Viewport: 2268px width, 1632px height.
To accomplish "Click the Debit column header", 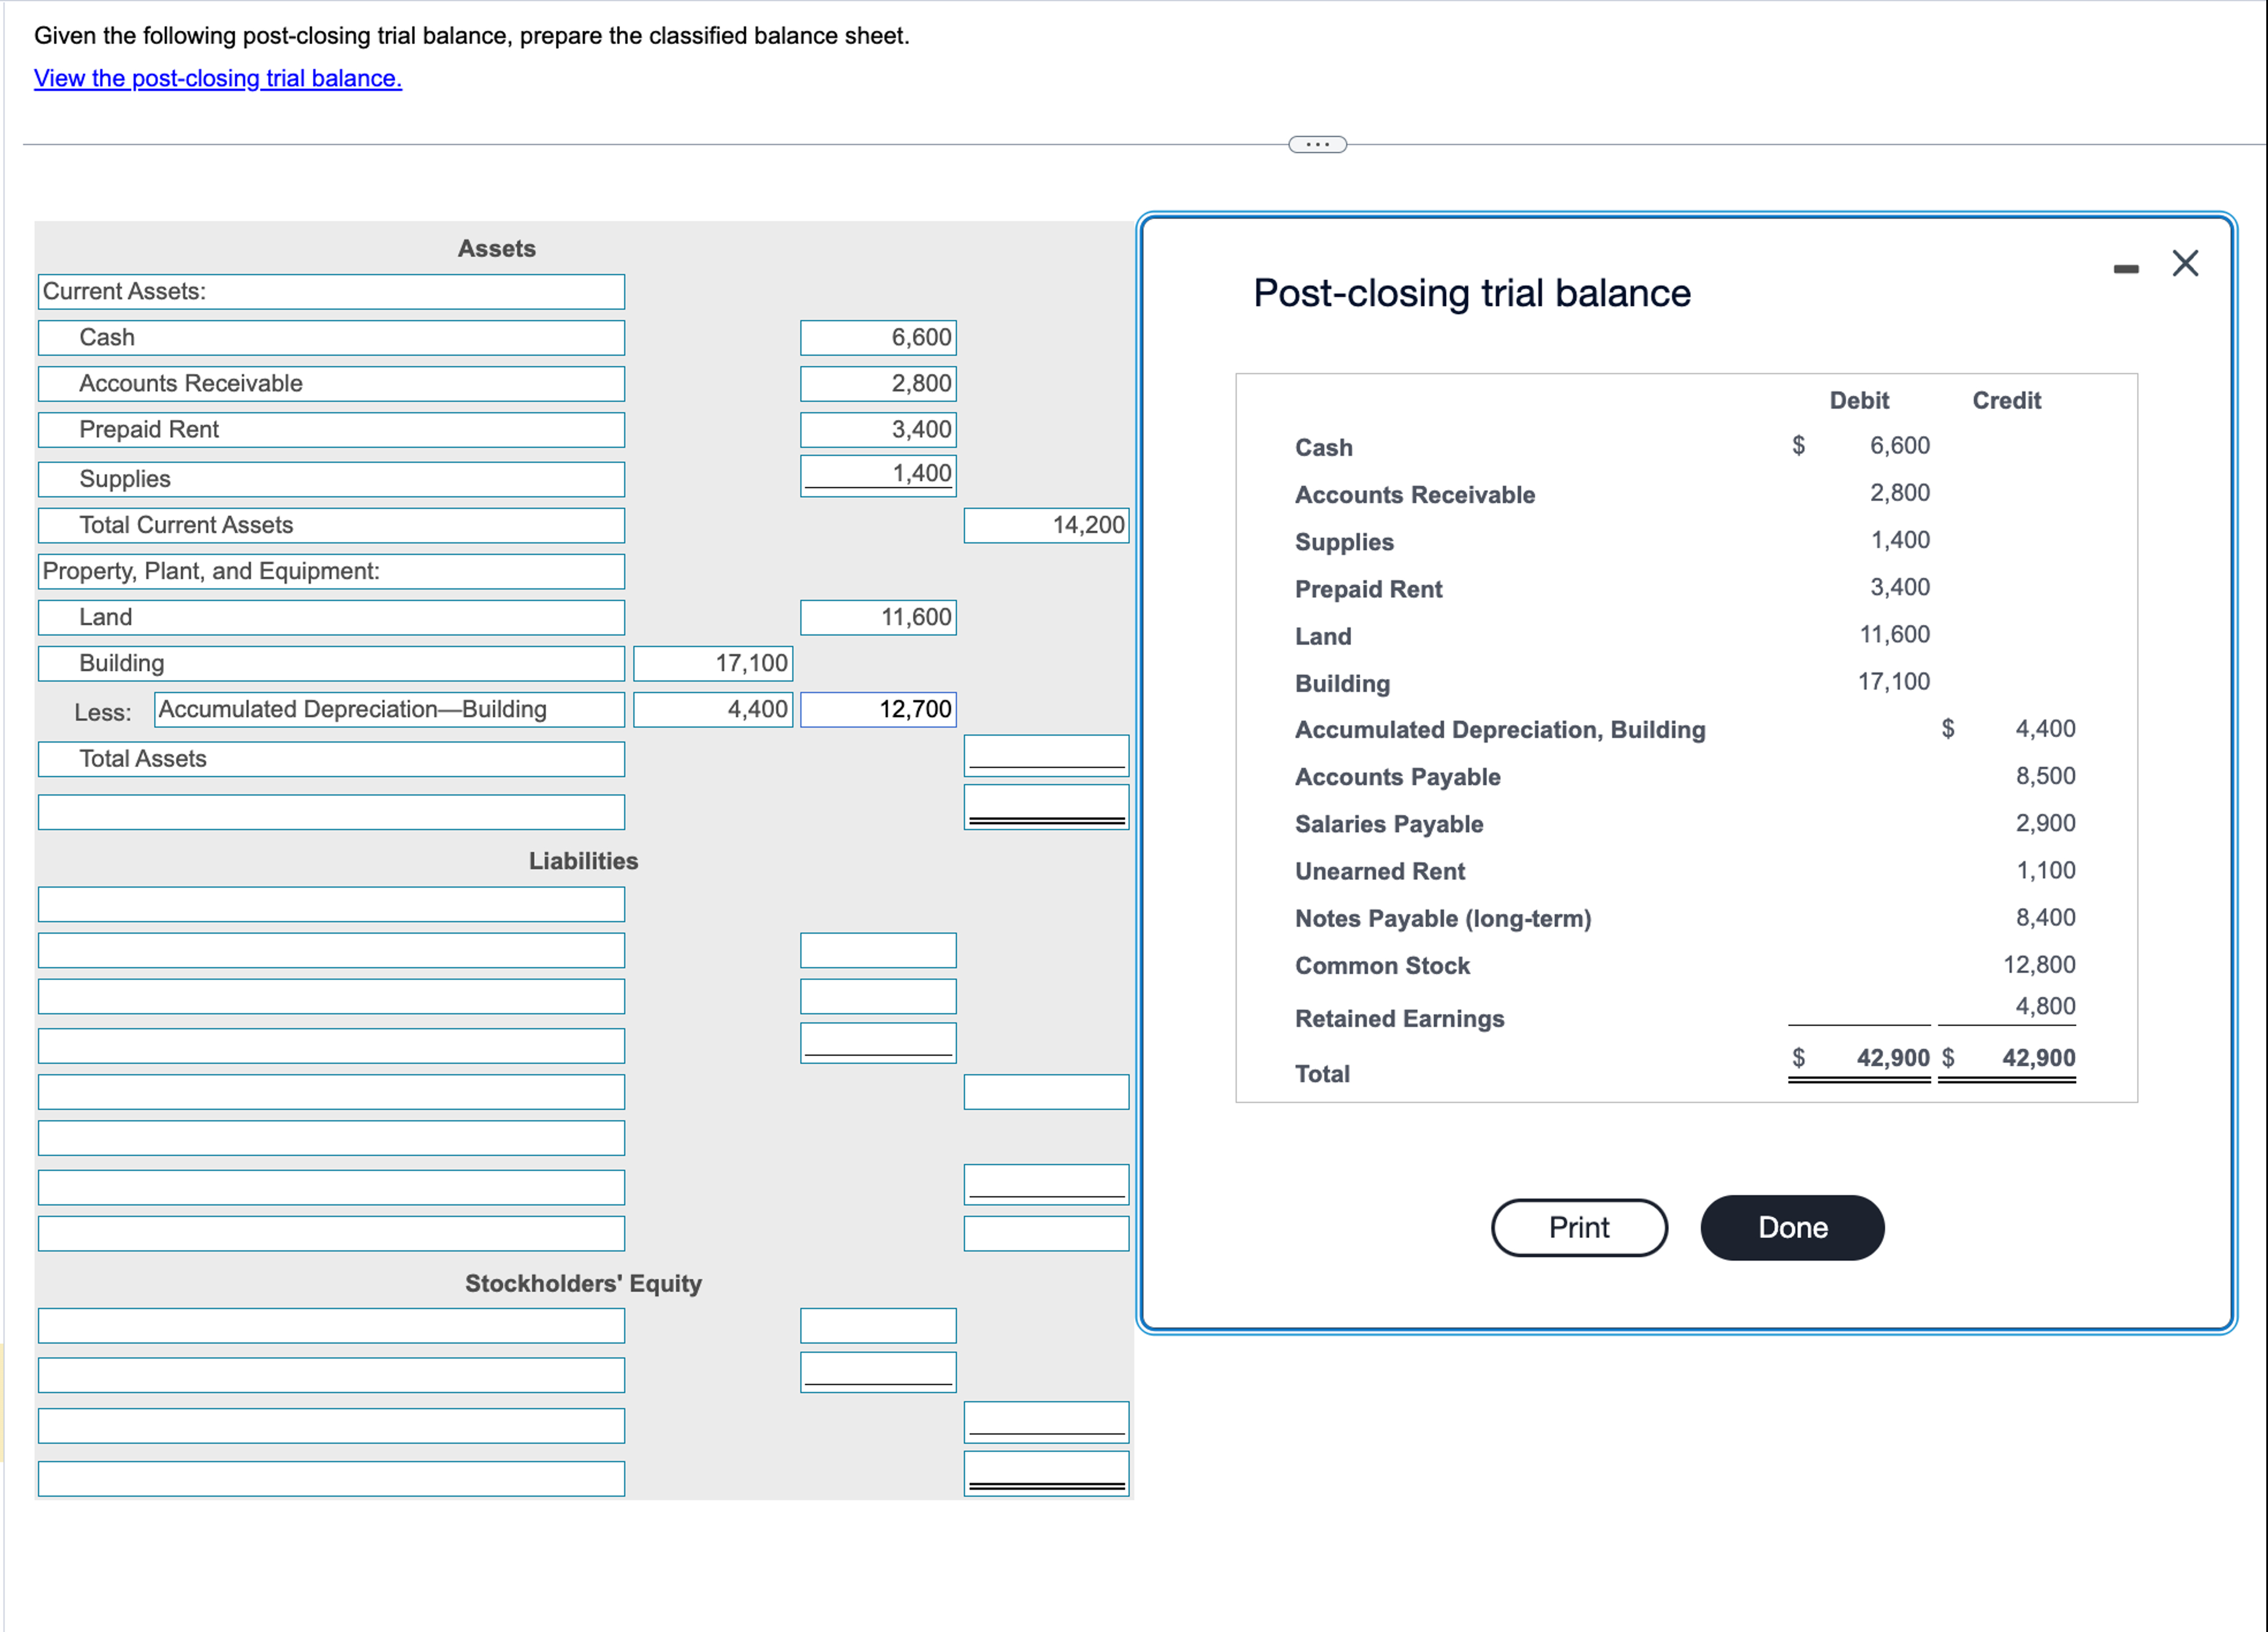I will pos(1859,401).
